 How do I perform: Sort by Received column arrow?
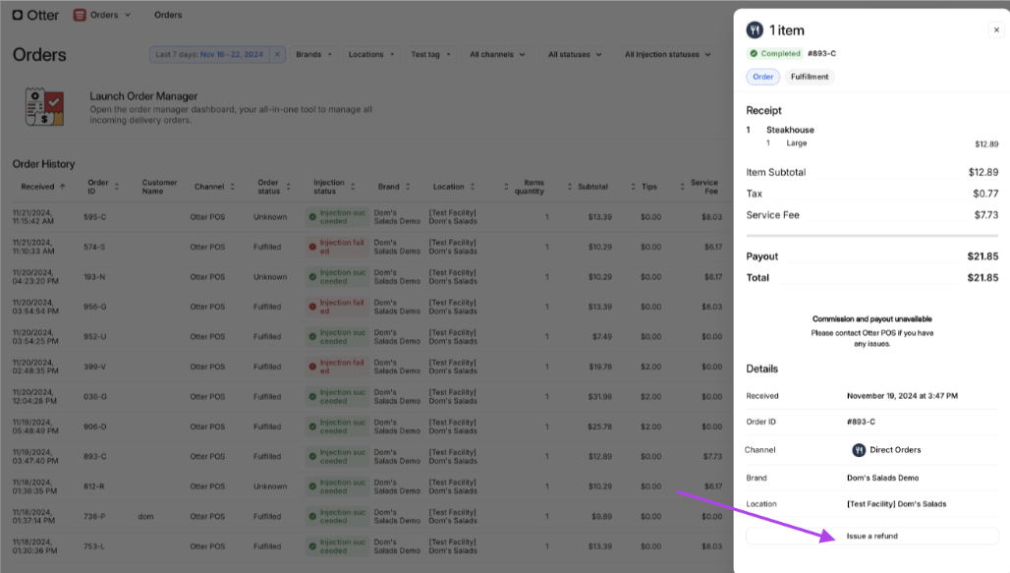[63, 186]
